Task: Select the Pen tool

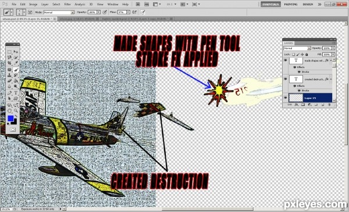Action: tap(9, 93)
